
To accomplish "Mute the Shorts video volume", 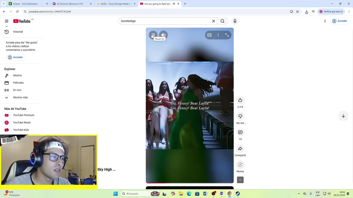I will pyautogui.click(x=164, y=35).
